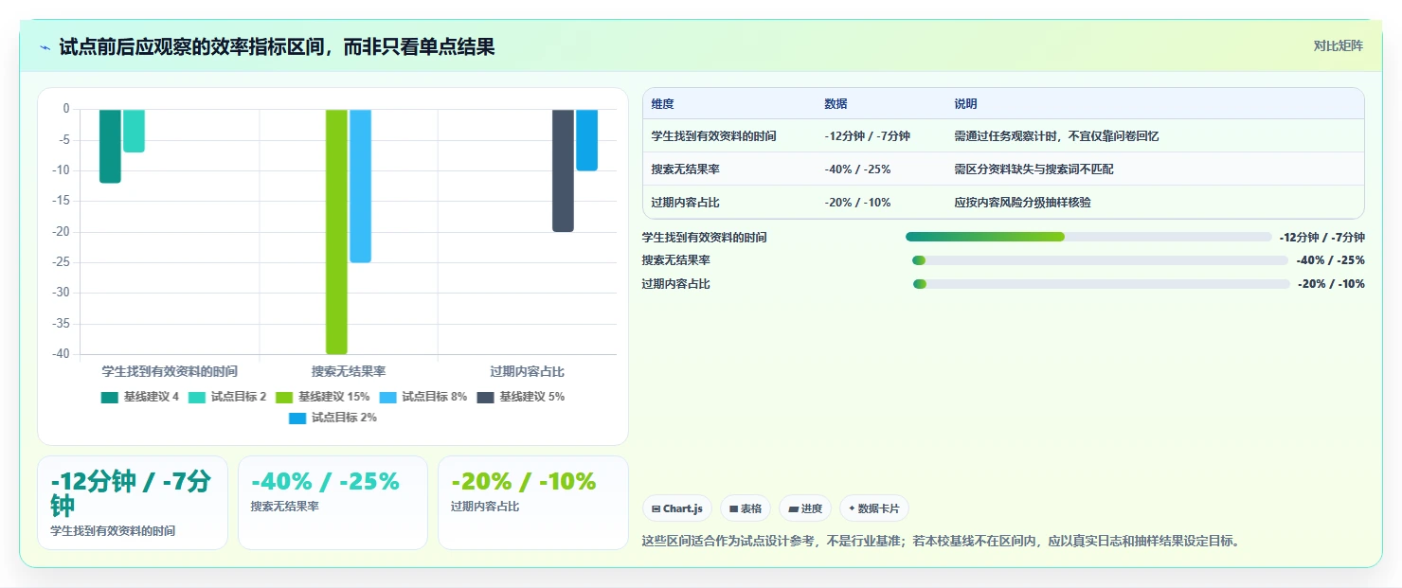Click the progress bar for 学生找到有效资料的时间

[1088, 237]
